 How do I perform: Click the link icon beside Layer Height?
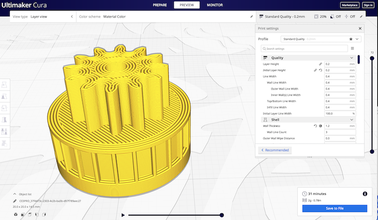point(320,64)
